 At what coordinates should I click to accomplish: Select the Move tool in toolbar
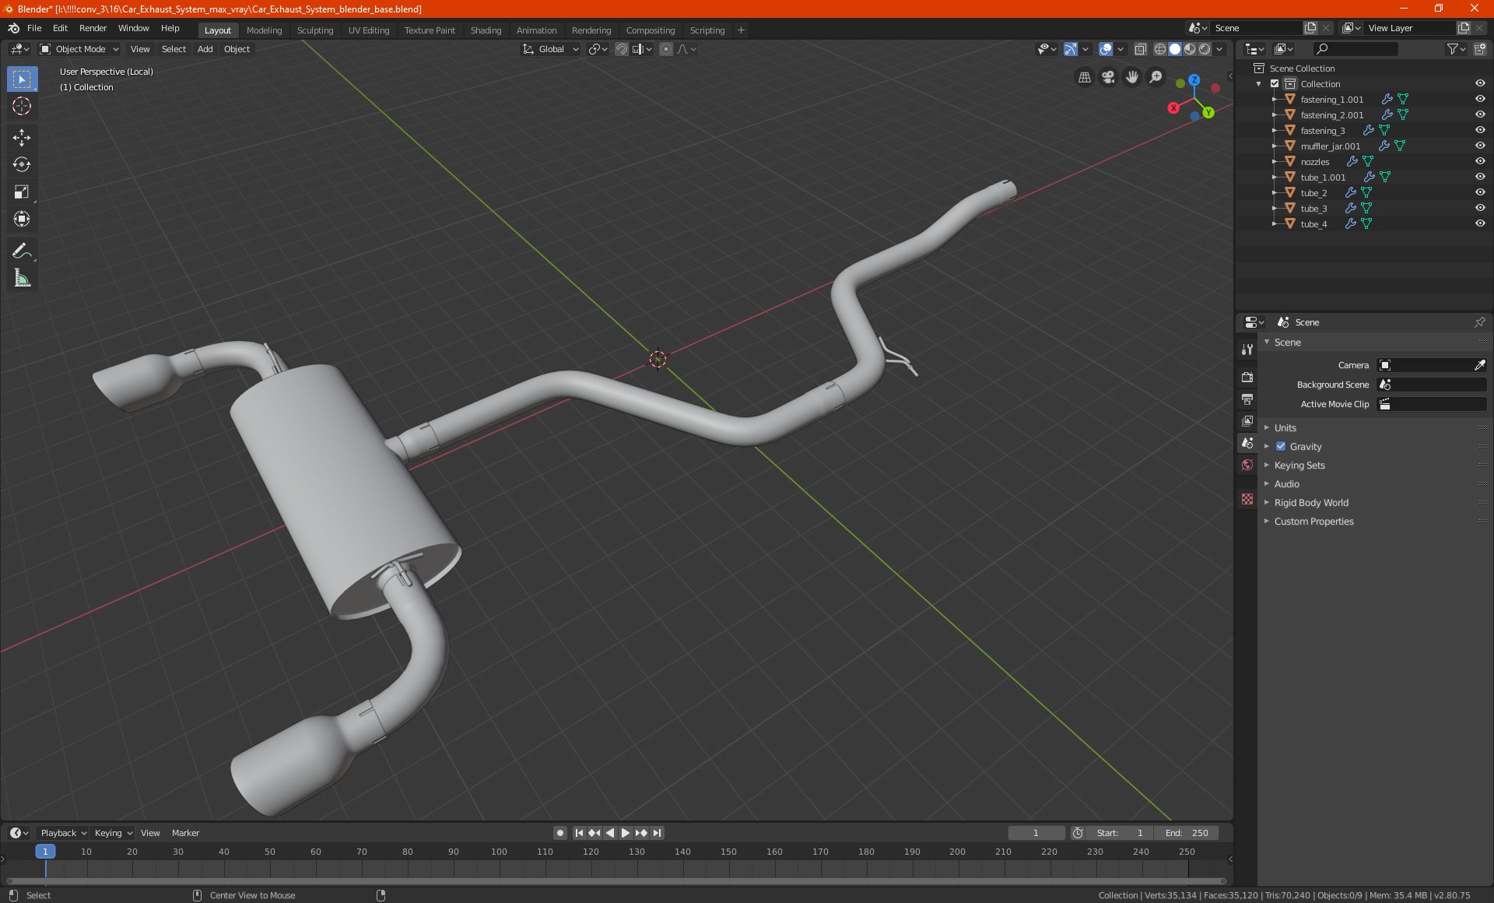coord(22,138)
